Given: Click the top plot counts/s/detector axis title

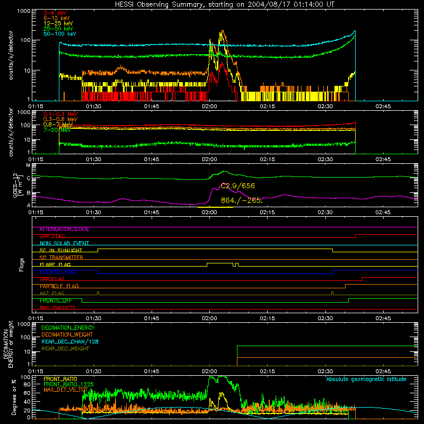Looking at the screenshot, I should [11, 55].
